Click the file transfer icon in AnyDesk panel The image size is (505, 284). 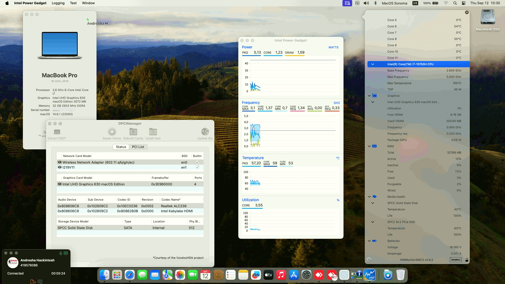pyautogui.click(x=33, y=281)
